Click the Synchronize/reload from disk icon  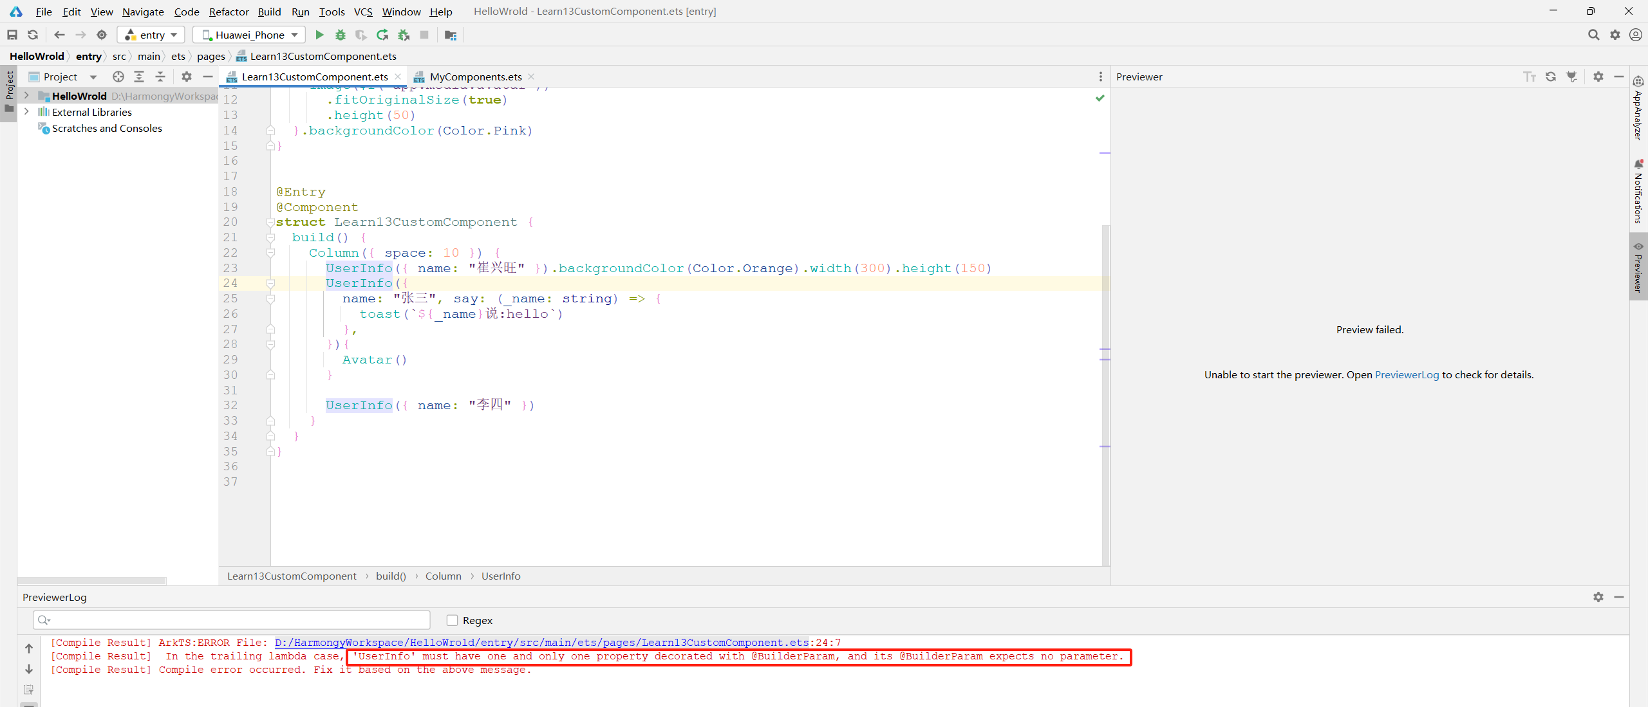[x=33, y=35]
